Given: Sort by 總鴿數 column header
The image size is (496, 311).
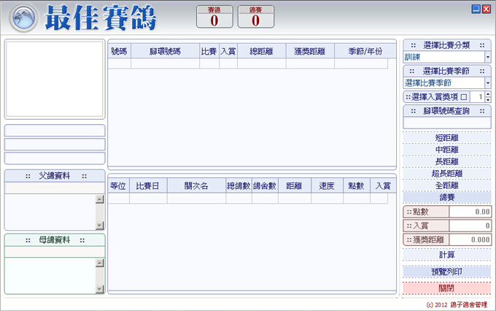Looking at the screenshot, I should (x=239, y=186).
